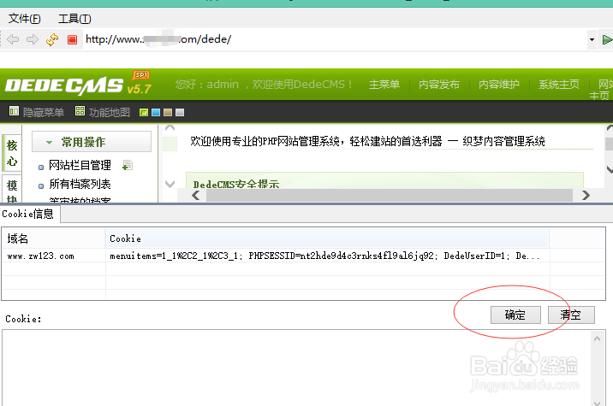The height and width of the screenshot is (406, 613).
Task: Click the URL address field
Action: (334, 39)
